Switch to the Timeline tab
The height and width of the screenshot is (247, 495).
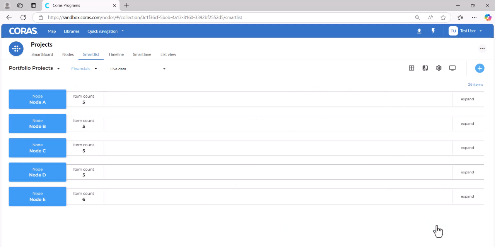tap(116, 54)
